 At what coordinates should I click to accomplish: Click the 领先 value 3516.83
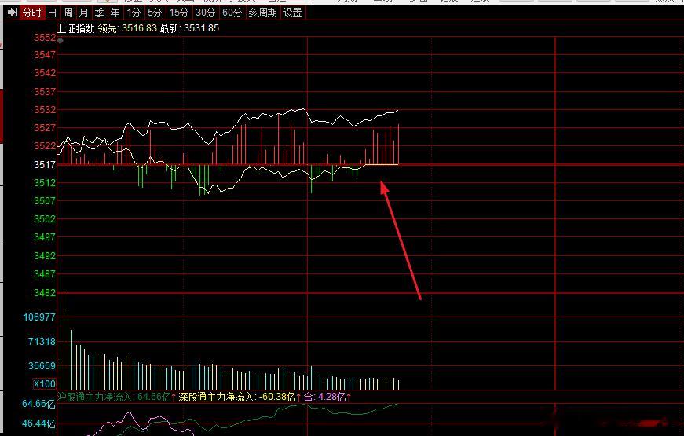click(139, 28)
